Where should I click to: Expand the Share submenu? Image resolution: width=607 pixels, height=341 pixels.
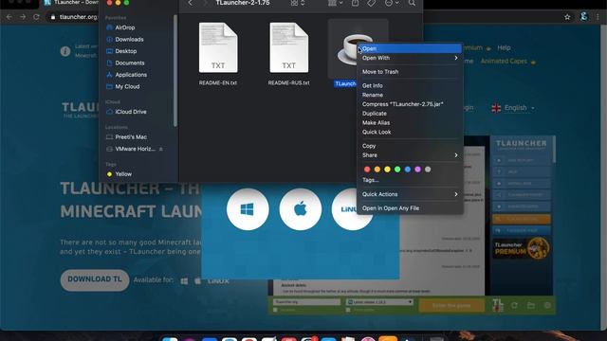click(x=410, y=155)
